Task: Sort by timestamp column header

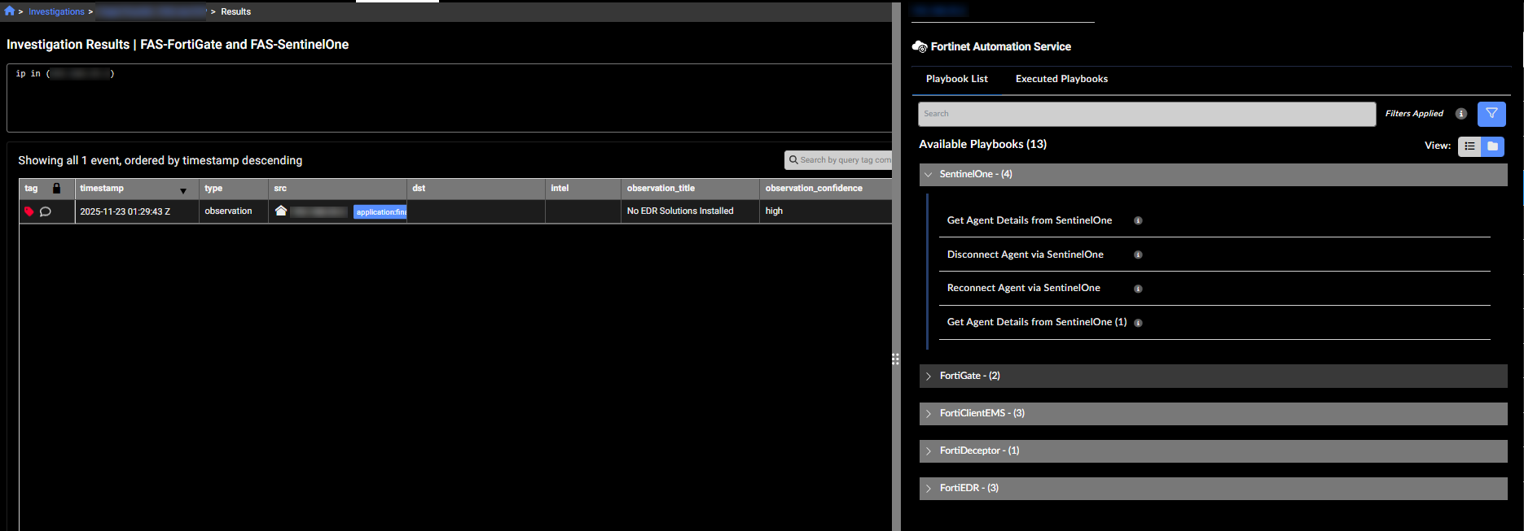Action: pyautogui.click(x=102, y=188)
